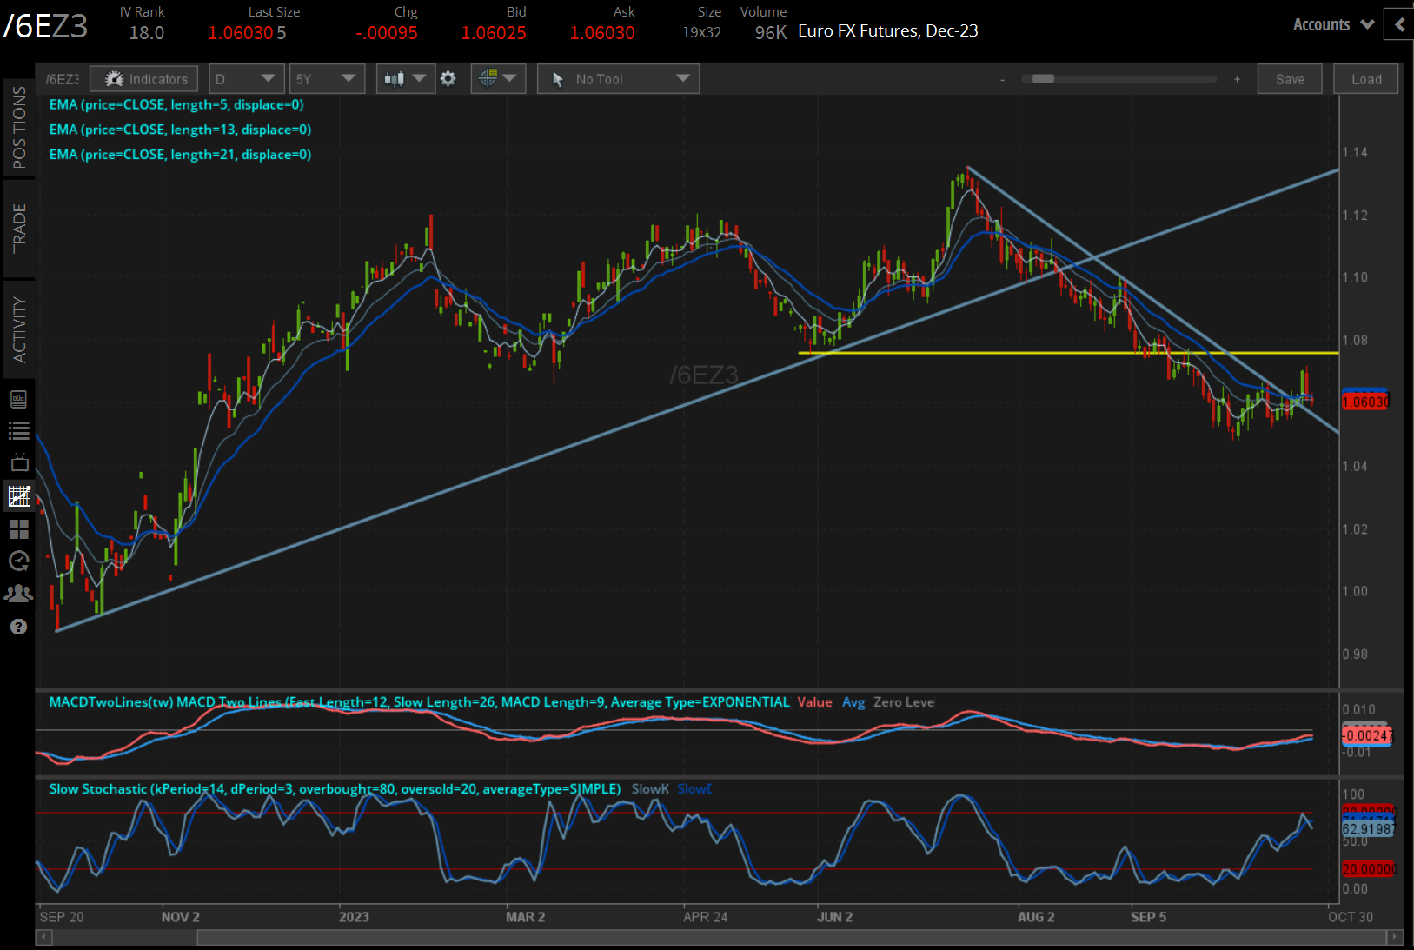This screenshot has width=1414, height=950.
Task: Switch to the Positions tab
Action: pyautogui.click(x=19, y=128)
